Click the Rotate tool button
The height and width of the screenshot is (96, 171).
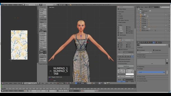pyautogui.click(x=43, y=11)
